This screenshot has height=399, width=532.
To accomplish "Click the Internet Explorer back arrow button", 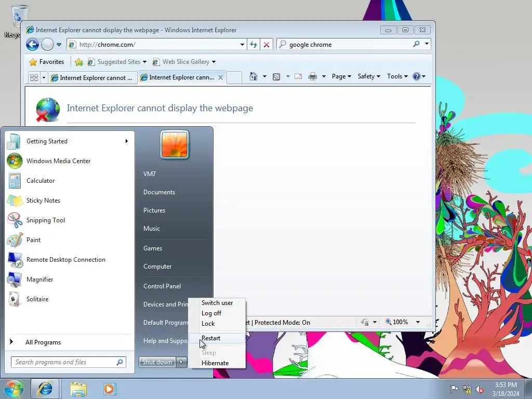I will point(33,45).
